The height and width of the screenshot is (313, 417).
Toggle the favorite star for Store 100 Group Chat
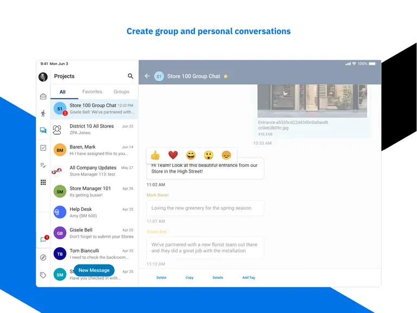click(225, 77)
